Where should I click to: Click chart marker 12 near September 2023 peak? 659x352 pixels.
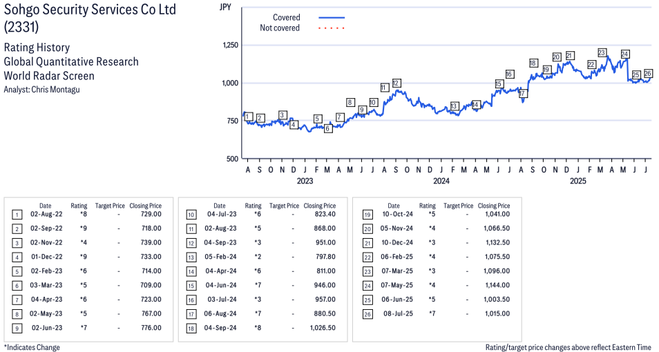click(x=396, y=84)
